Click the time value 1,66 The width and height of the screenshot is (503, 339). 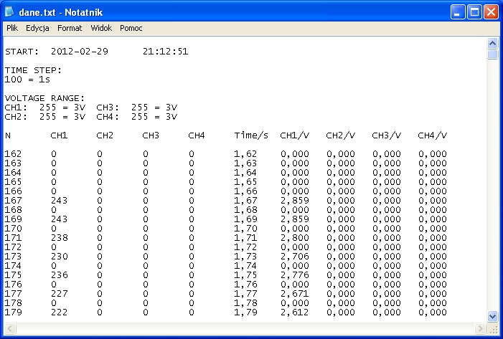click(x=245, y=191)
